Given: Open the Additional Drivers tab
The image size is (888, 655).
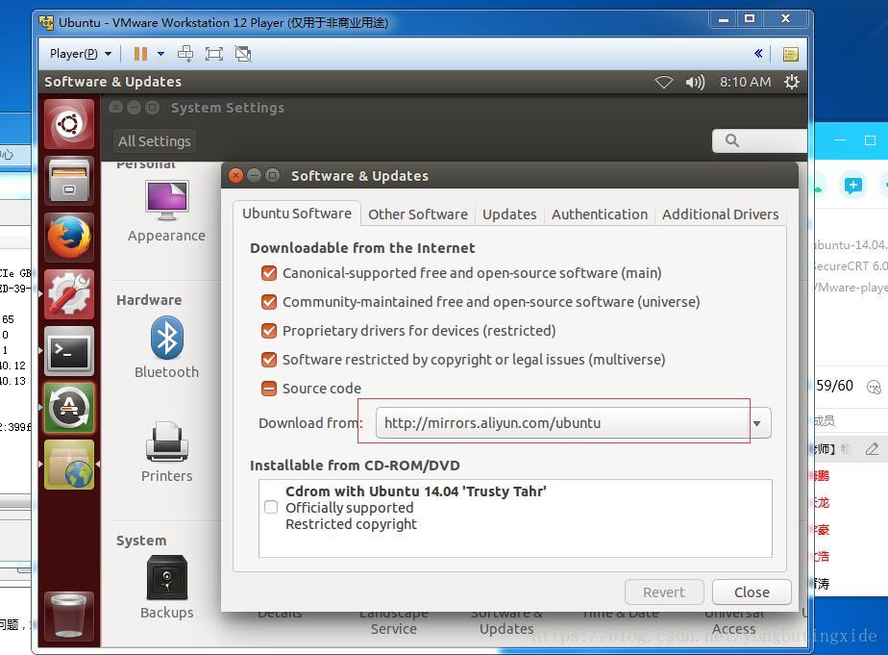Looking at the screenshot, I should pyautogui.click(x=721, y=214).
